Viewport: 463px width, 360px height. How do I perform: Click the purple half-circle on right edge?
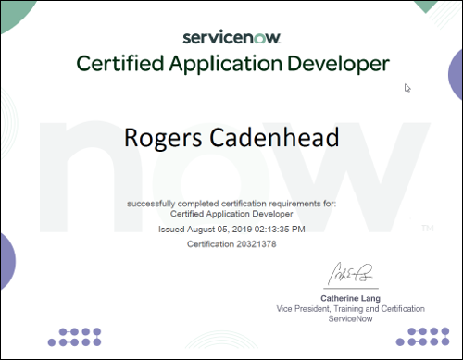(456, 75)
